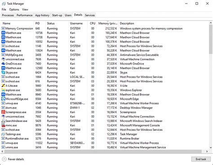Switch to the Performance tab
The image size is (213, 165).
(x=25, y=15)
